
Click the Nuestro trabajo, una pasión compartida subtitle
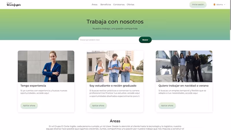[x=115, y=29]
